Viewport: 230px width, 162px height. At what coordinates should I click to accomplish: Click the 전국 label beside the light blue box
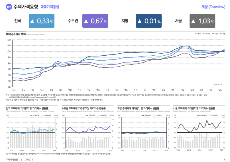coord(18,21)
